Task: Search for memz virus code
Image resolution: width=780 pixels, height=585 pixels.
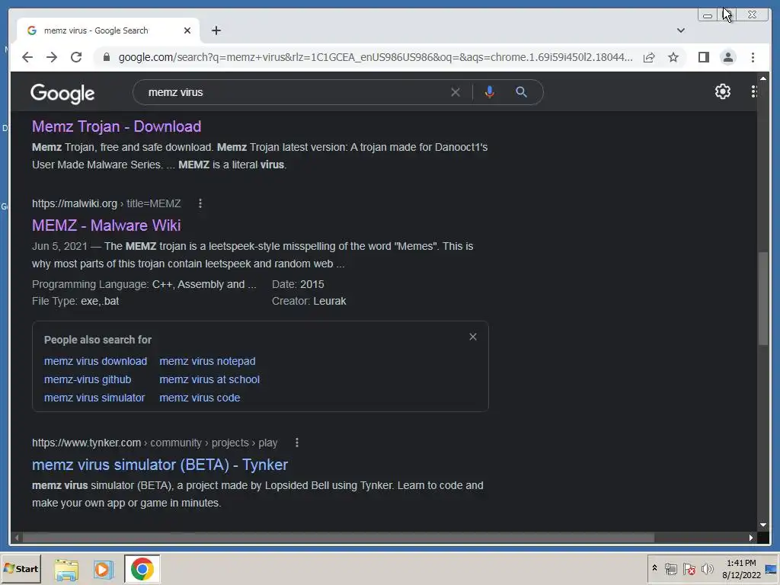Action: coord(200,398)
